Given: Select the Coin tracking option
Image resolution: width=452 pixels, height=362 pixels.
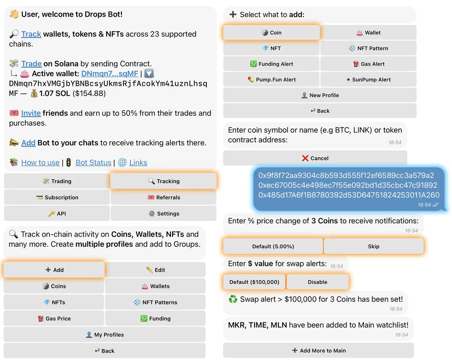Looking at the screenshot, I should coord(271,32).
